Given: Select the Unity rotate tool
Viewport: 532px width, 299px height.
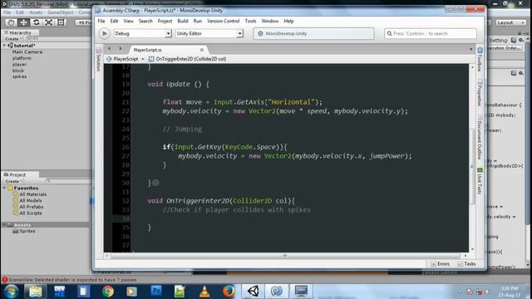Looking at the screenshot, I should (36, 22).
